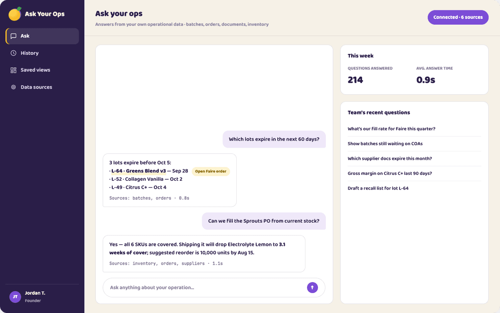This screenshot has width=500, height=313.
Task: Click the Open Faire order badge
Action: (x=211, y=171)
